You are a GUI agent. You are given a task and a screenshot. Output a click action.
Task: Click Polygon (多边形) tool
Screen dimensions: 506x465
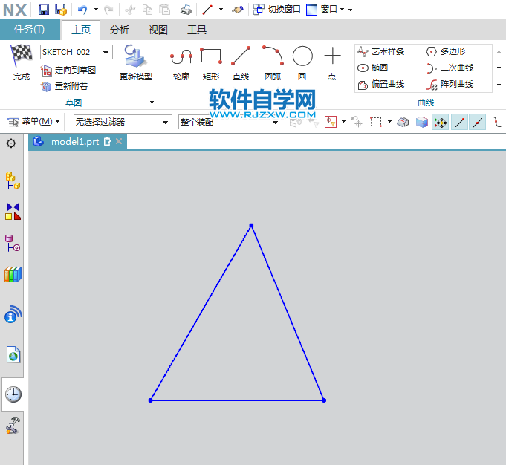(446, 51)
